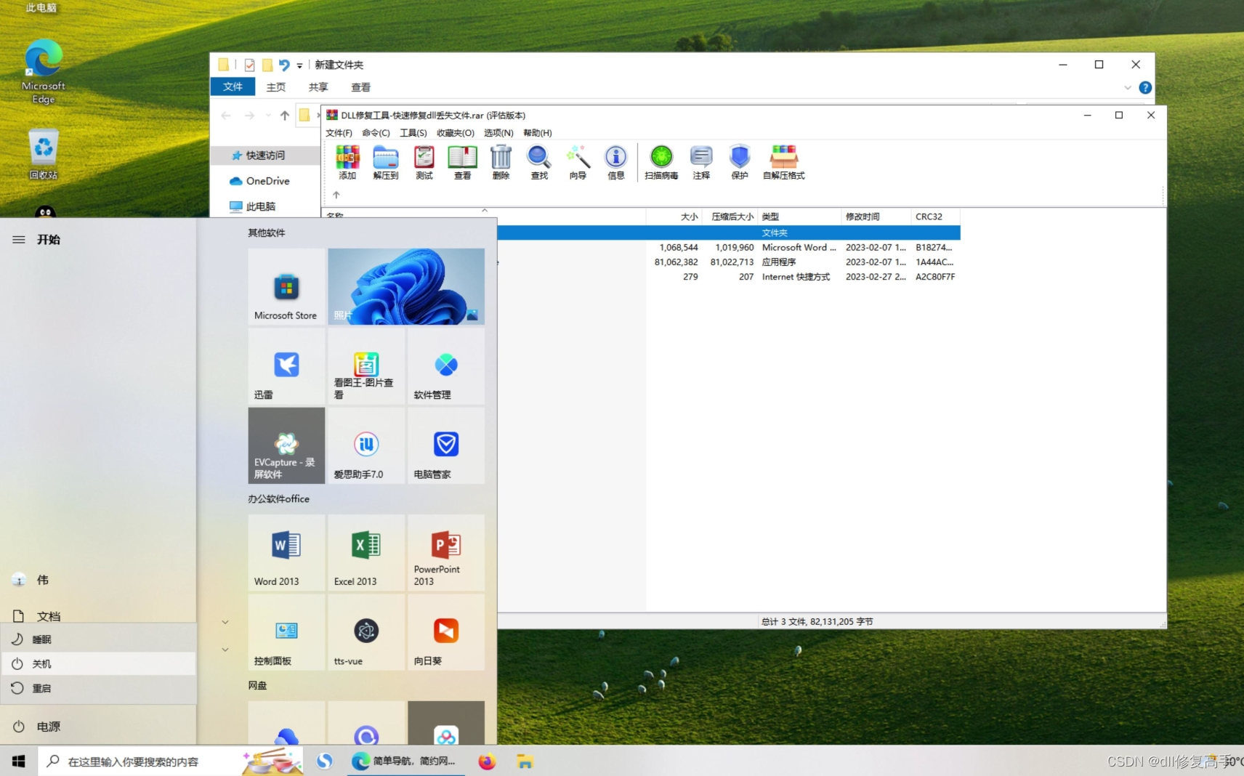Click the Windows Start button
Image resolution: width=1244 pixels, height=776 pixels.
[x=19, y=761]
